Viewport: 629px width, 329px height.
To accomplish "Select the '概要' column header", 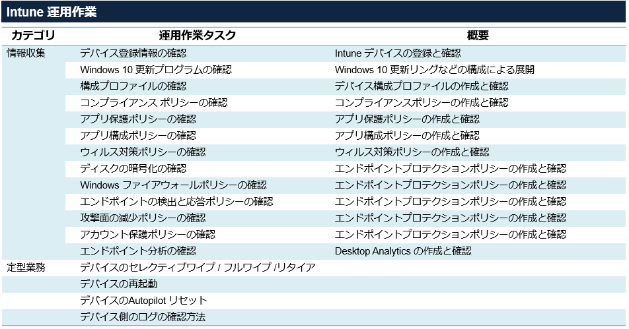I will pos(478,36).
